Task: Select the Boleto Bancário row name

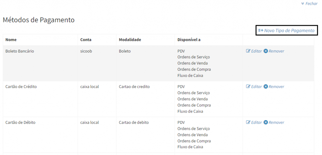Action: 19,51
